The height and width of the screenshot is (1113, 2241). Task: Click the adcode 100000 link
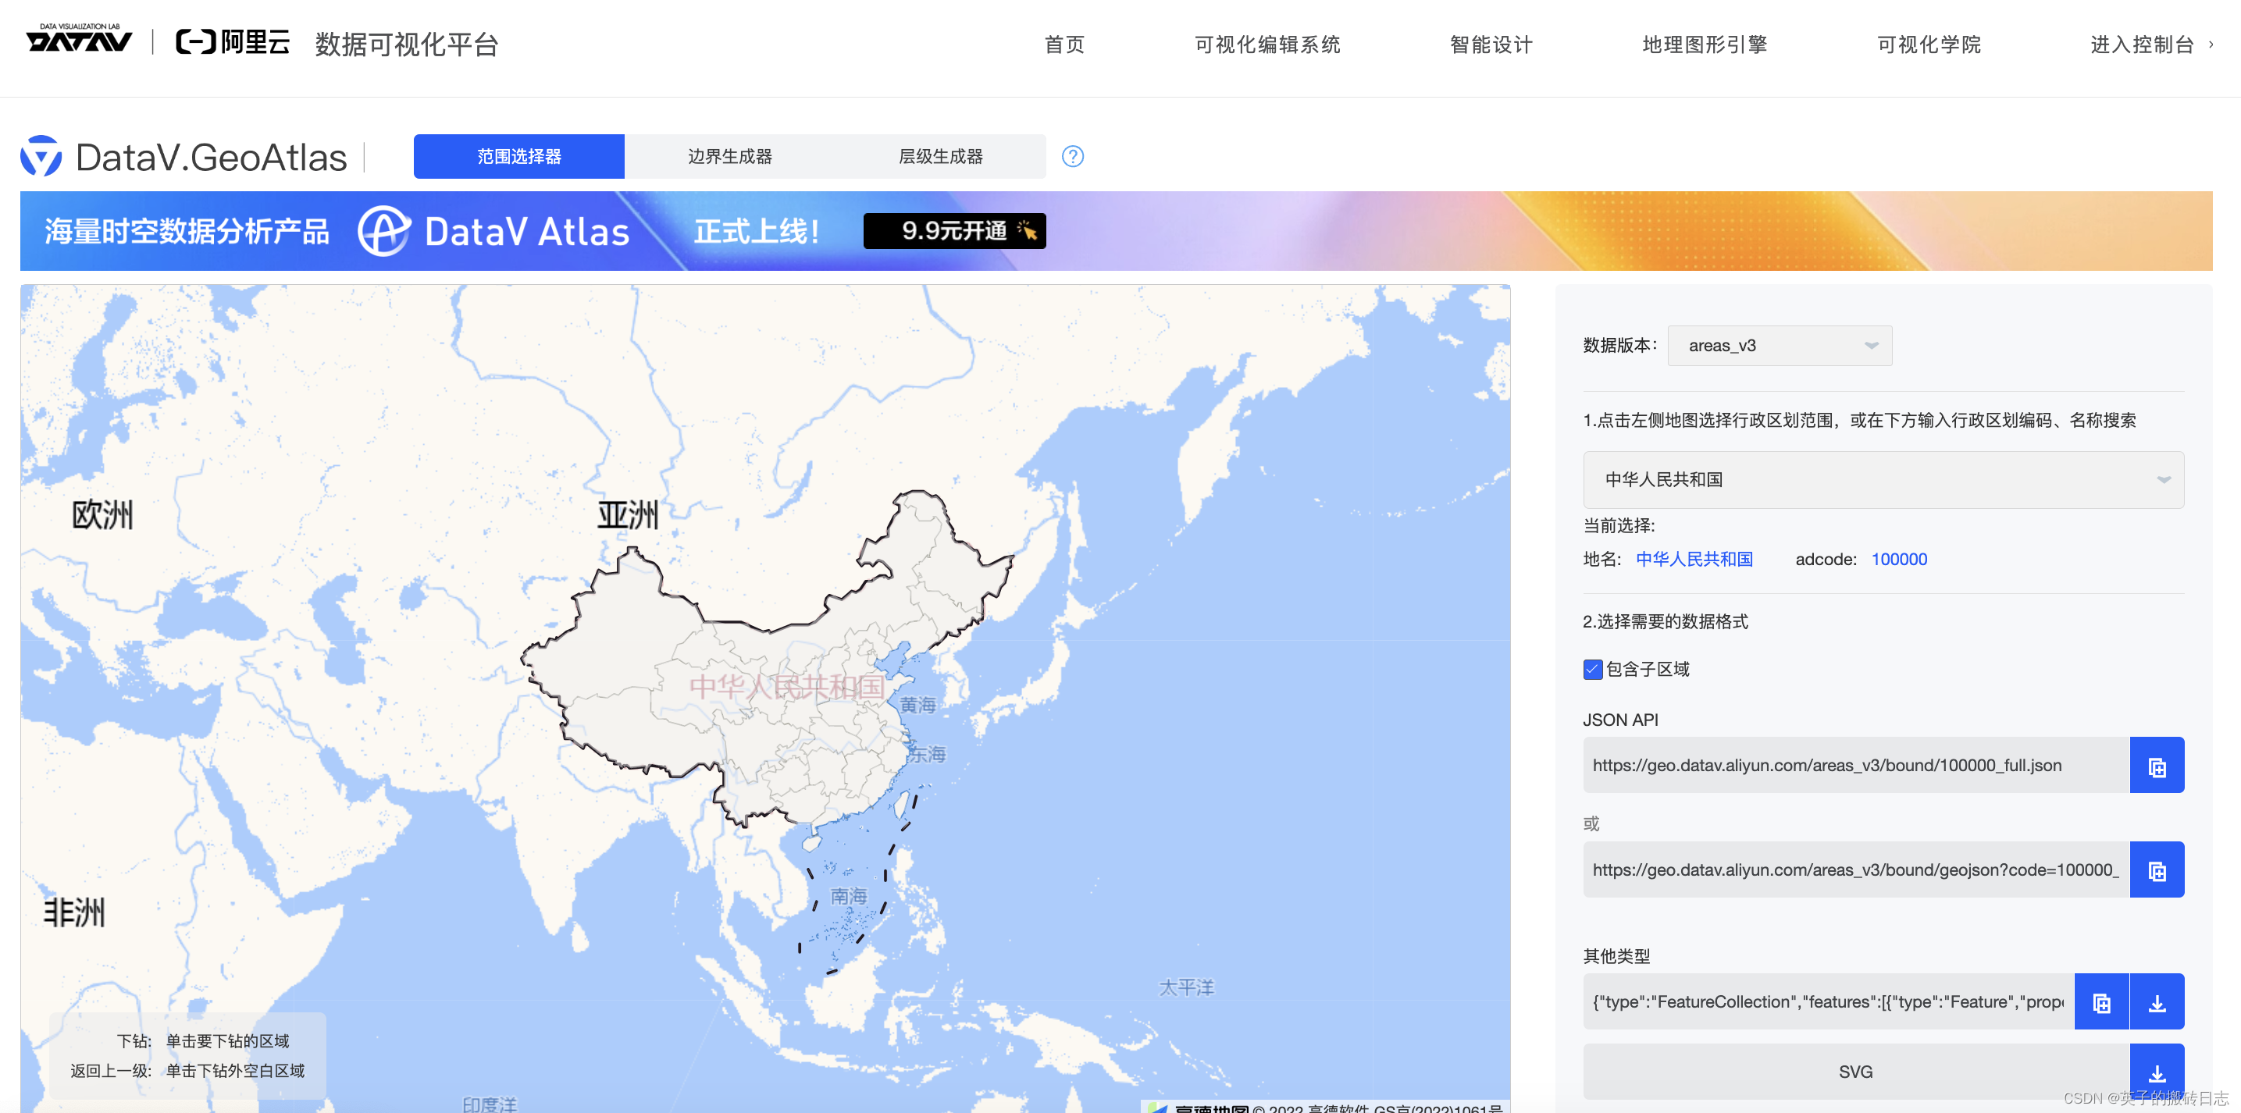click(x=1899, y=559)
